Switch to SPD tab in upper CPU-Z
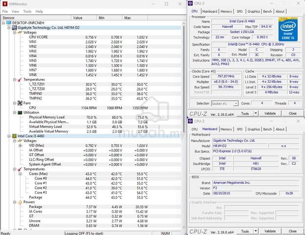Viewport: 305px width, 235px height. [x=240, y=11]
